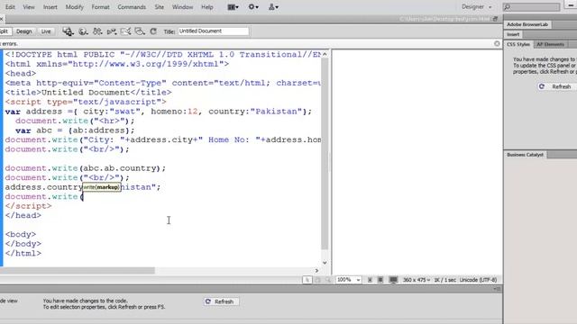Click the <script type="text/javascript"> line
The image size is (577, 324).
click(86, 102)
